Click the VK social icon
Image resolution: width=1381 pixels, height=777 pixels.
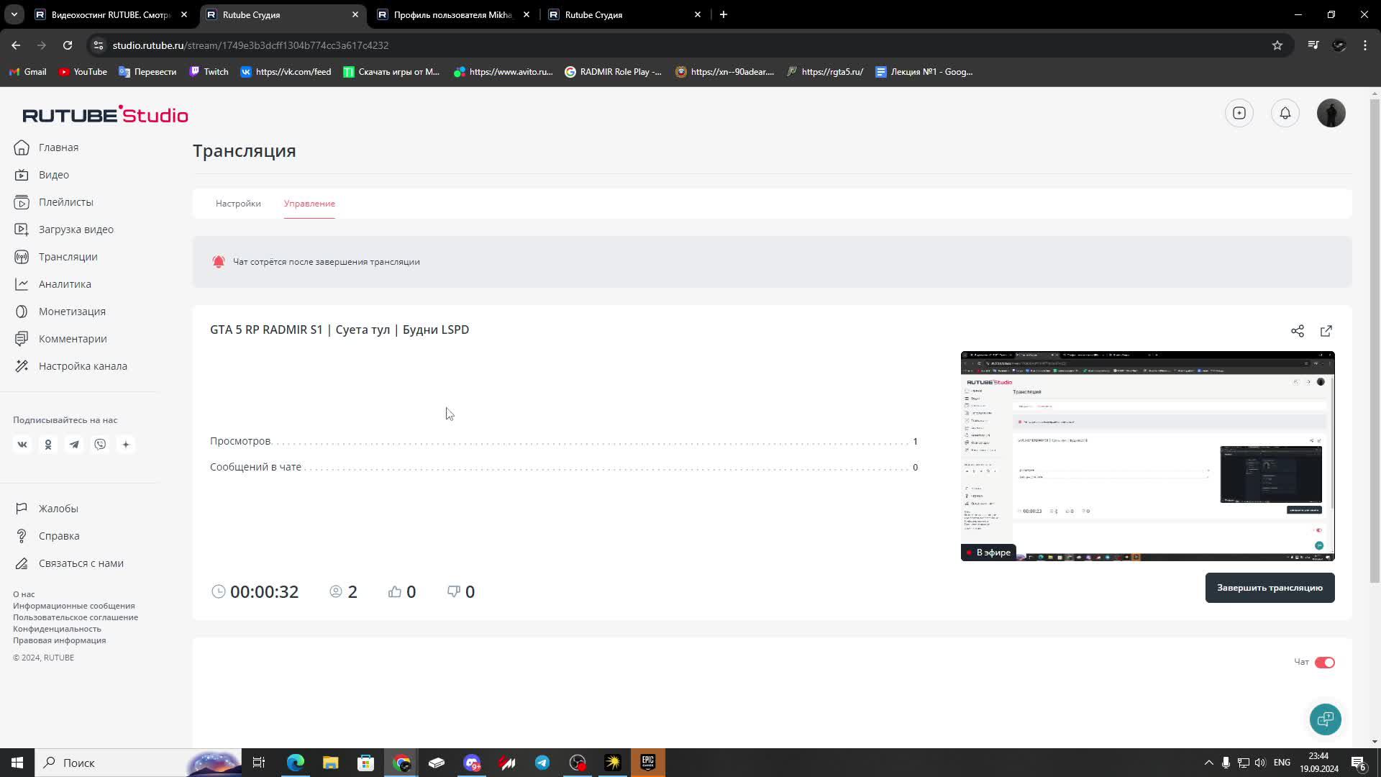pos(22,445)
